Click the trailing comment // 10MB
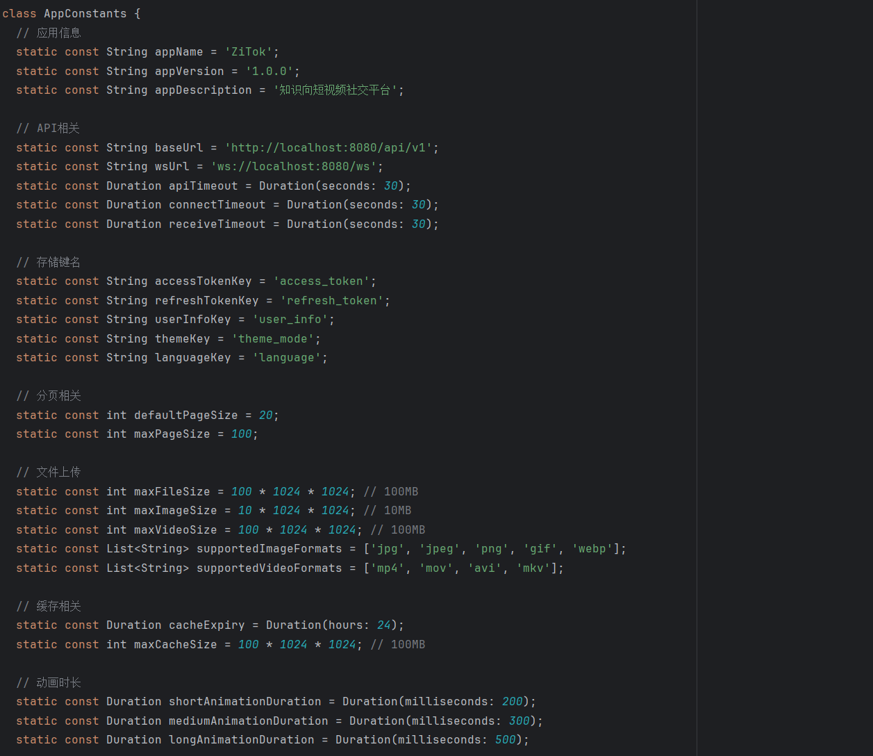The image size is (873, 756). 388,511
